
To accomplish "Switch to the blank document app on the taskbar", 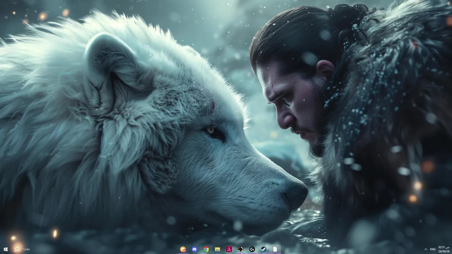I will click(x=275, y=249).
